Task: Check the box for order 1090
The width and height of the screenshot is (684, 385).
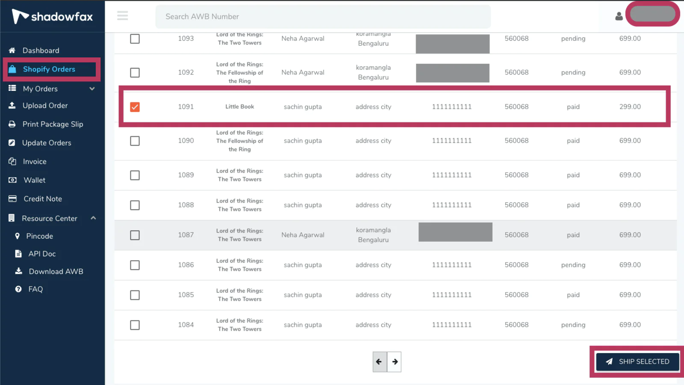Action: click(135, 141)
